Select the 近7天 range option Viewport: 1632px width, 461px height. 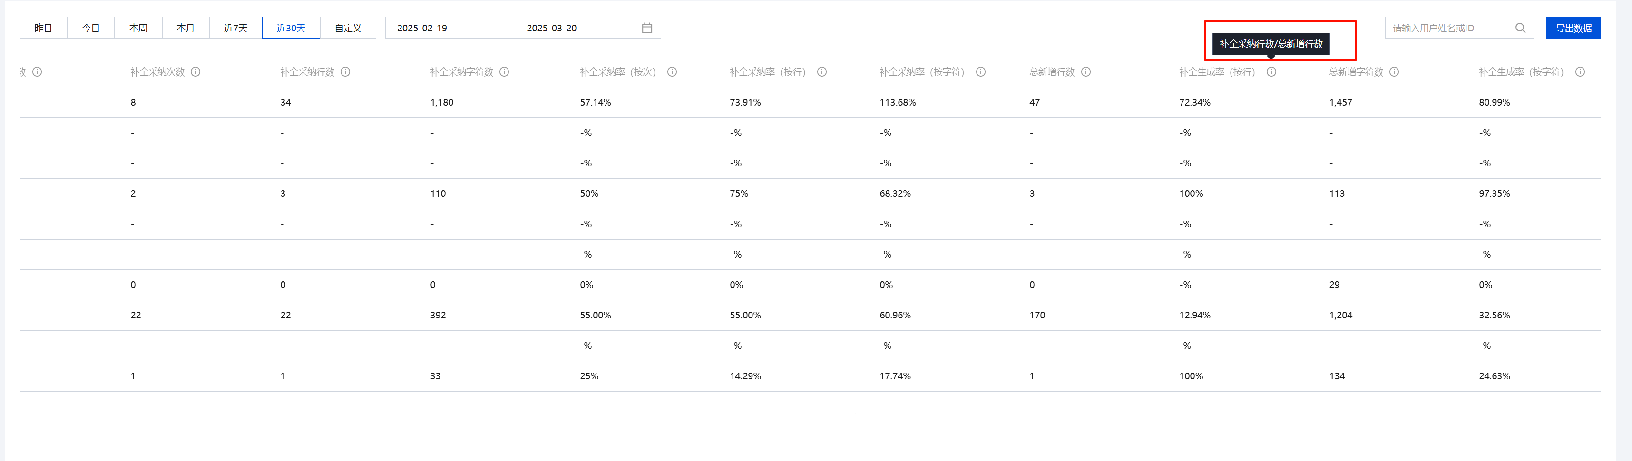click(235, 28)
